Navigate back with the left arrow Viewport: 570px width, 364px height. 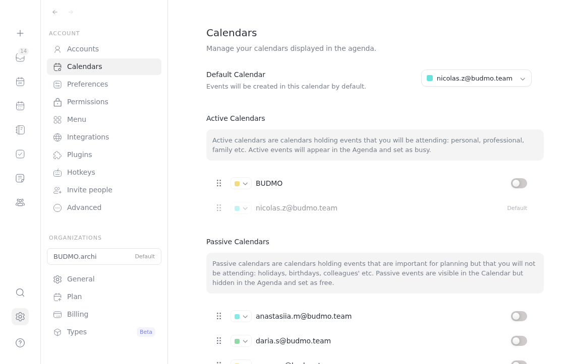[55, 12]
